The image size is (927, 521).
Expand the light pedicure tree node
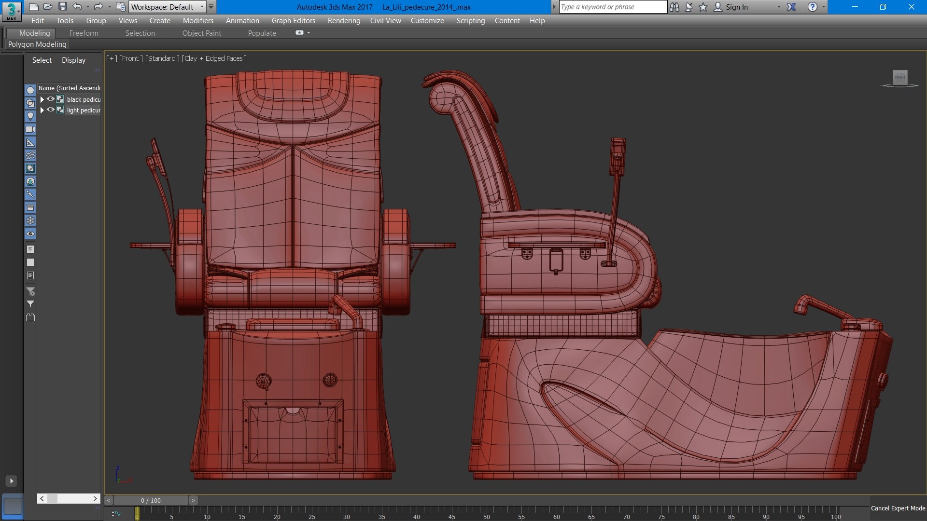pos(42,110)
